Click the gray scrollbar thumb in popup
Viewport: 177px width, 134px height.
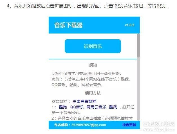point(138,46)
